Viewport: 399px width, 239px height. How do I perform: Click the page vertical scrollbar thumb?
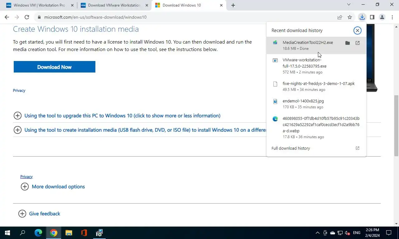(x=397, y=125)
